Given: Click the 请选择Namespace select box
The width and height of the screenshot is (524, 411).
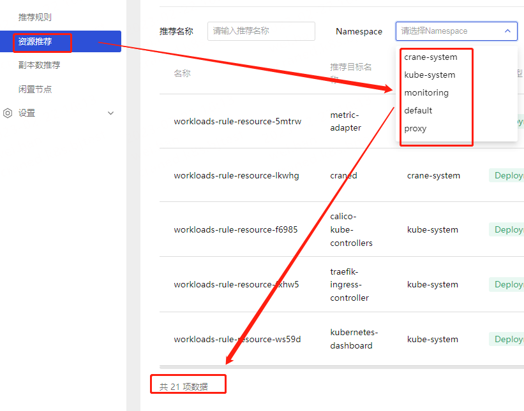Looking at the screenshot, I should [456, 31].
